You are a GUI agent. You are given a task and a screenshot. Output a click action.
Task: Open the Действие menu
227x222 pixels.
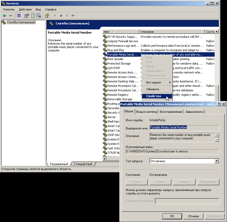(x=25, y=9)
